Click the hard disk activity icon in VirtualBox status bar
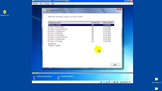162x91 pixels. tap(101, 82)
